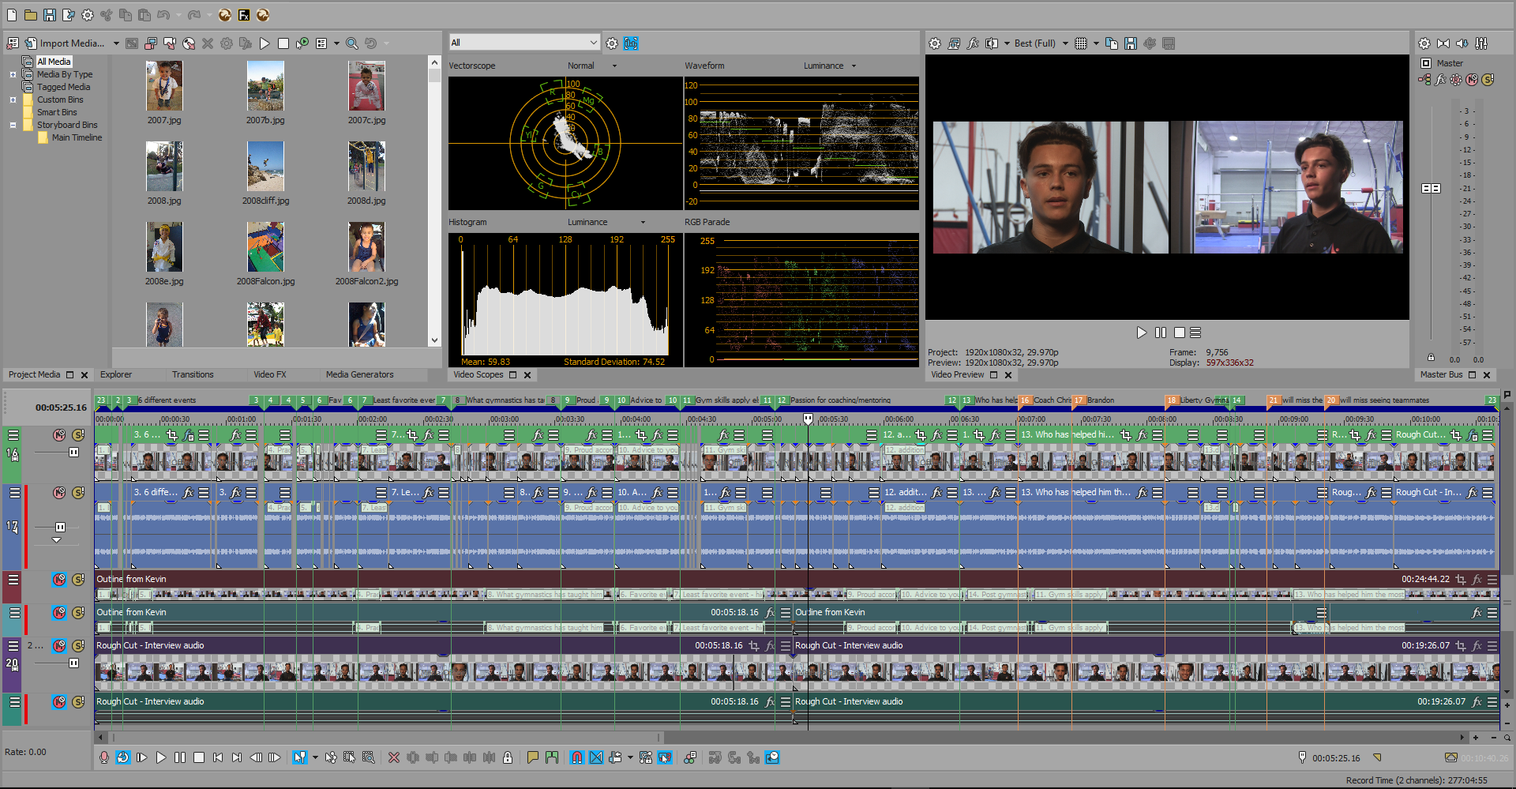Image resolution: width=1516 pixels, height=789 pixels.
Task: Open the Video FX icon in the Video Preview toolbar
Action: [x=973, y=43]
